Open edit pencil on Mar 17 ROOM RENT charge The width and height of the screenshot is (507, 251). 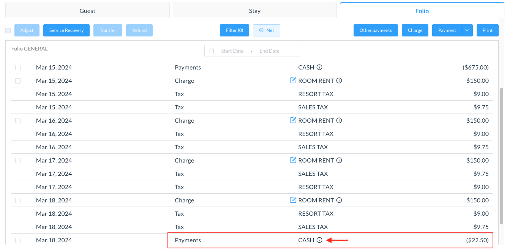point(293,160)
